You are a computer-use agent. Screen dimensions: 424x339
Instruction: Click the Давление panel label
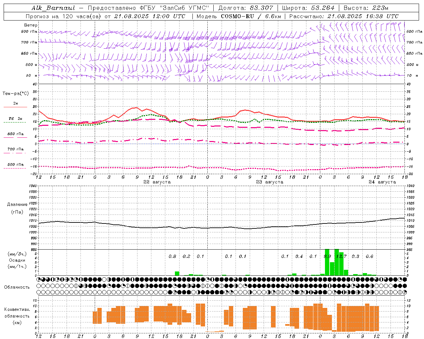pos(17,205)
